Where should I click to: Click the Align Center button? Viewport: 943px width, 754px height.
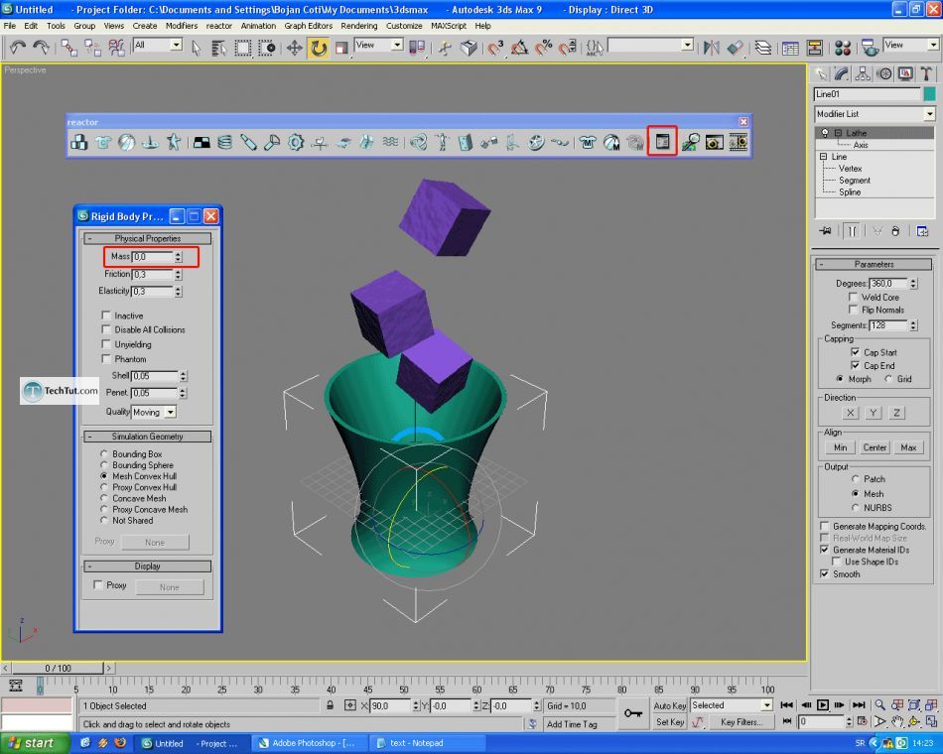point(875,447)
